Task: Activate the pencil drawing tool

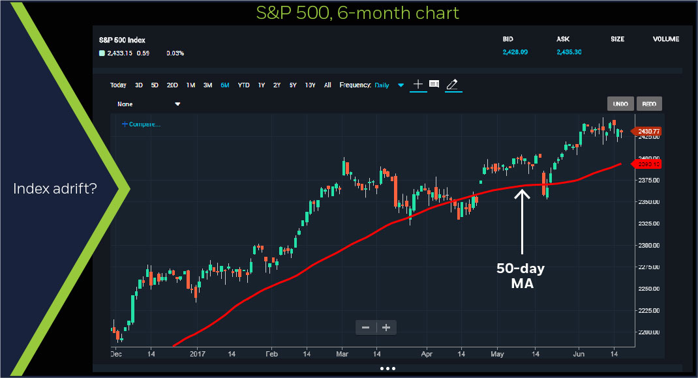Action: (x=453, y=85)
